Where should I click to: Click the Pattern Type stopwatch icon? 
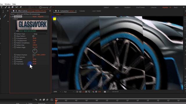(15, 34)
